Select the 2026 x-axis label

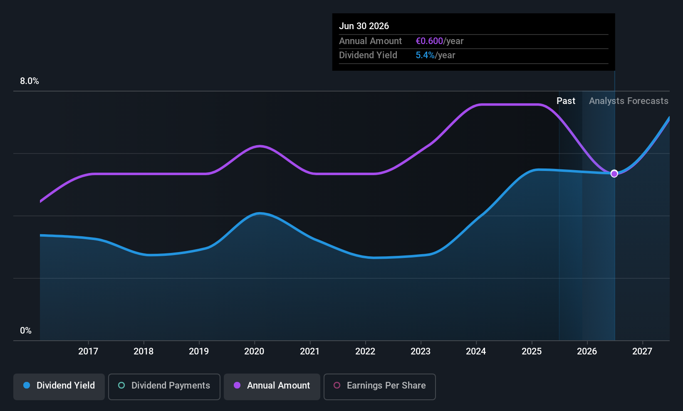(x=587, y=352)
